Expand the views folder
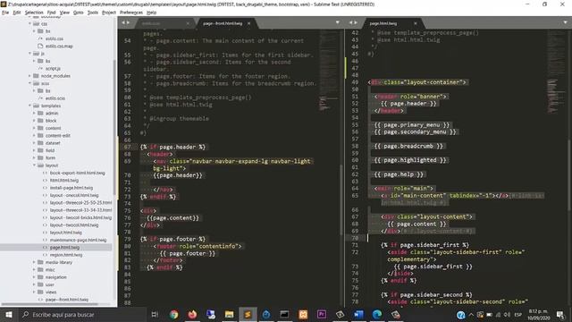This screenshot has width=572, height=322. 34,292
